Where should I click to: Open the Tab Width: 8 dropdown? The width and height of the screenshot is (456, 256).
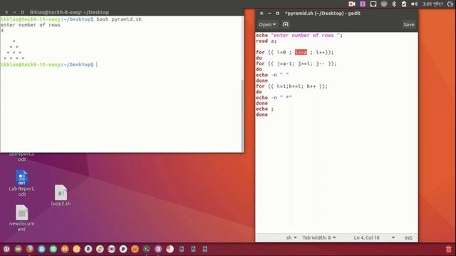pyautogui.click(x=319, y=238)
